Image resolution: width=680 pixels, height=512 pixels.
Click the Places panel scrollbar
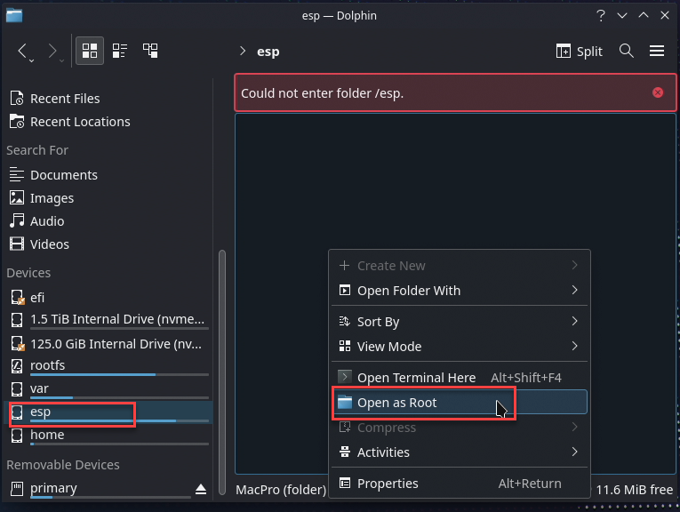point(222,372)
